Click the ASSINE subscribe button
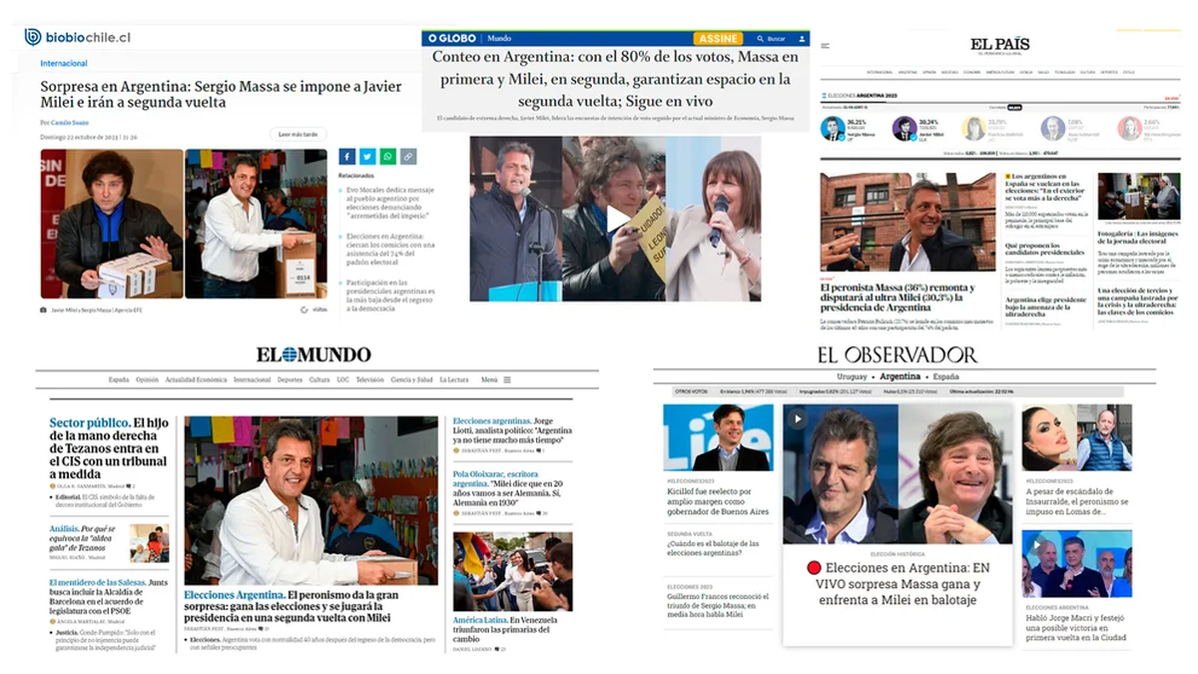 717,38
